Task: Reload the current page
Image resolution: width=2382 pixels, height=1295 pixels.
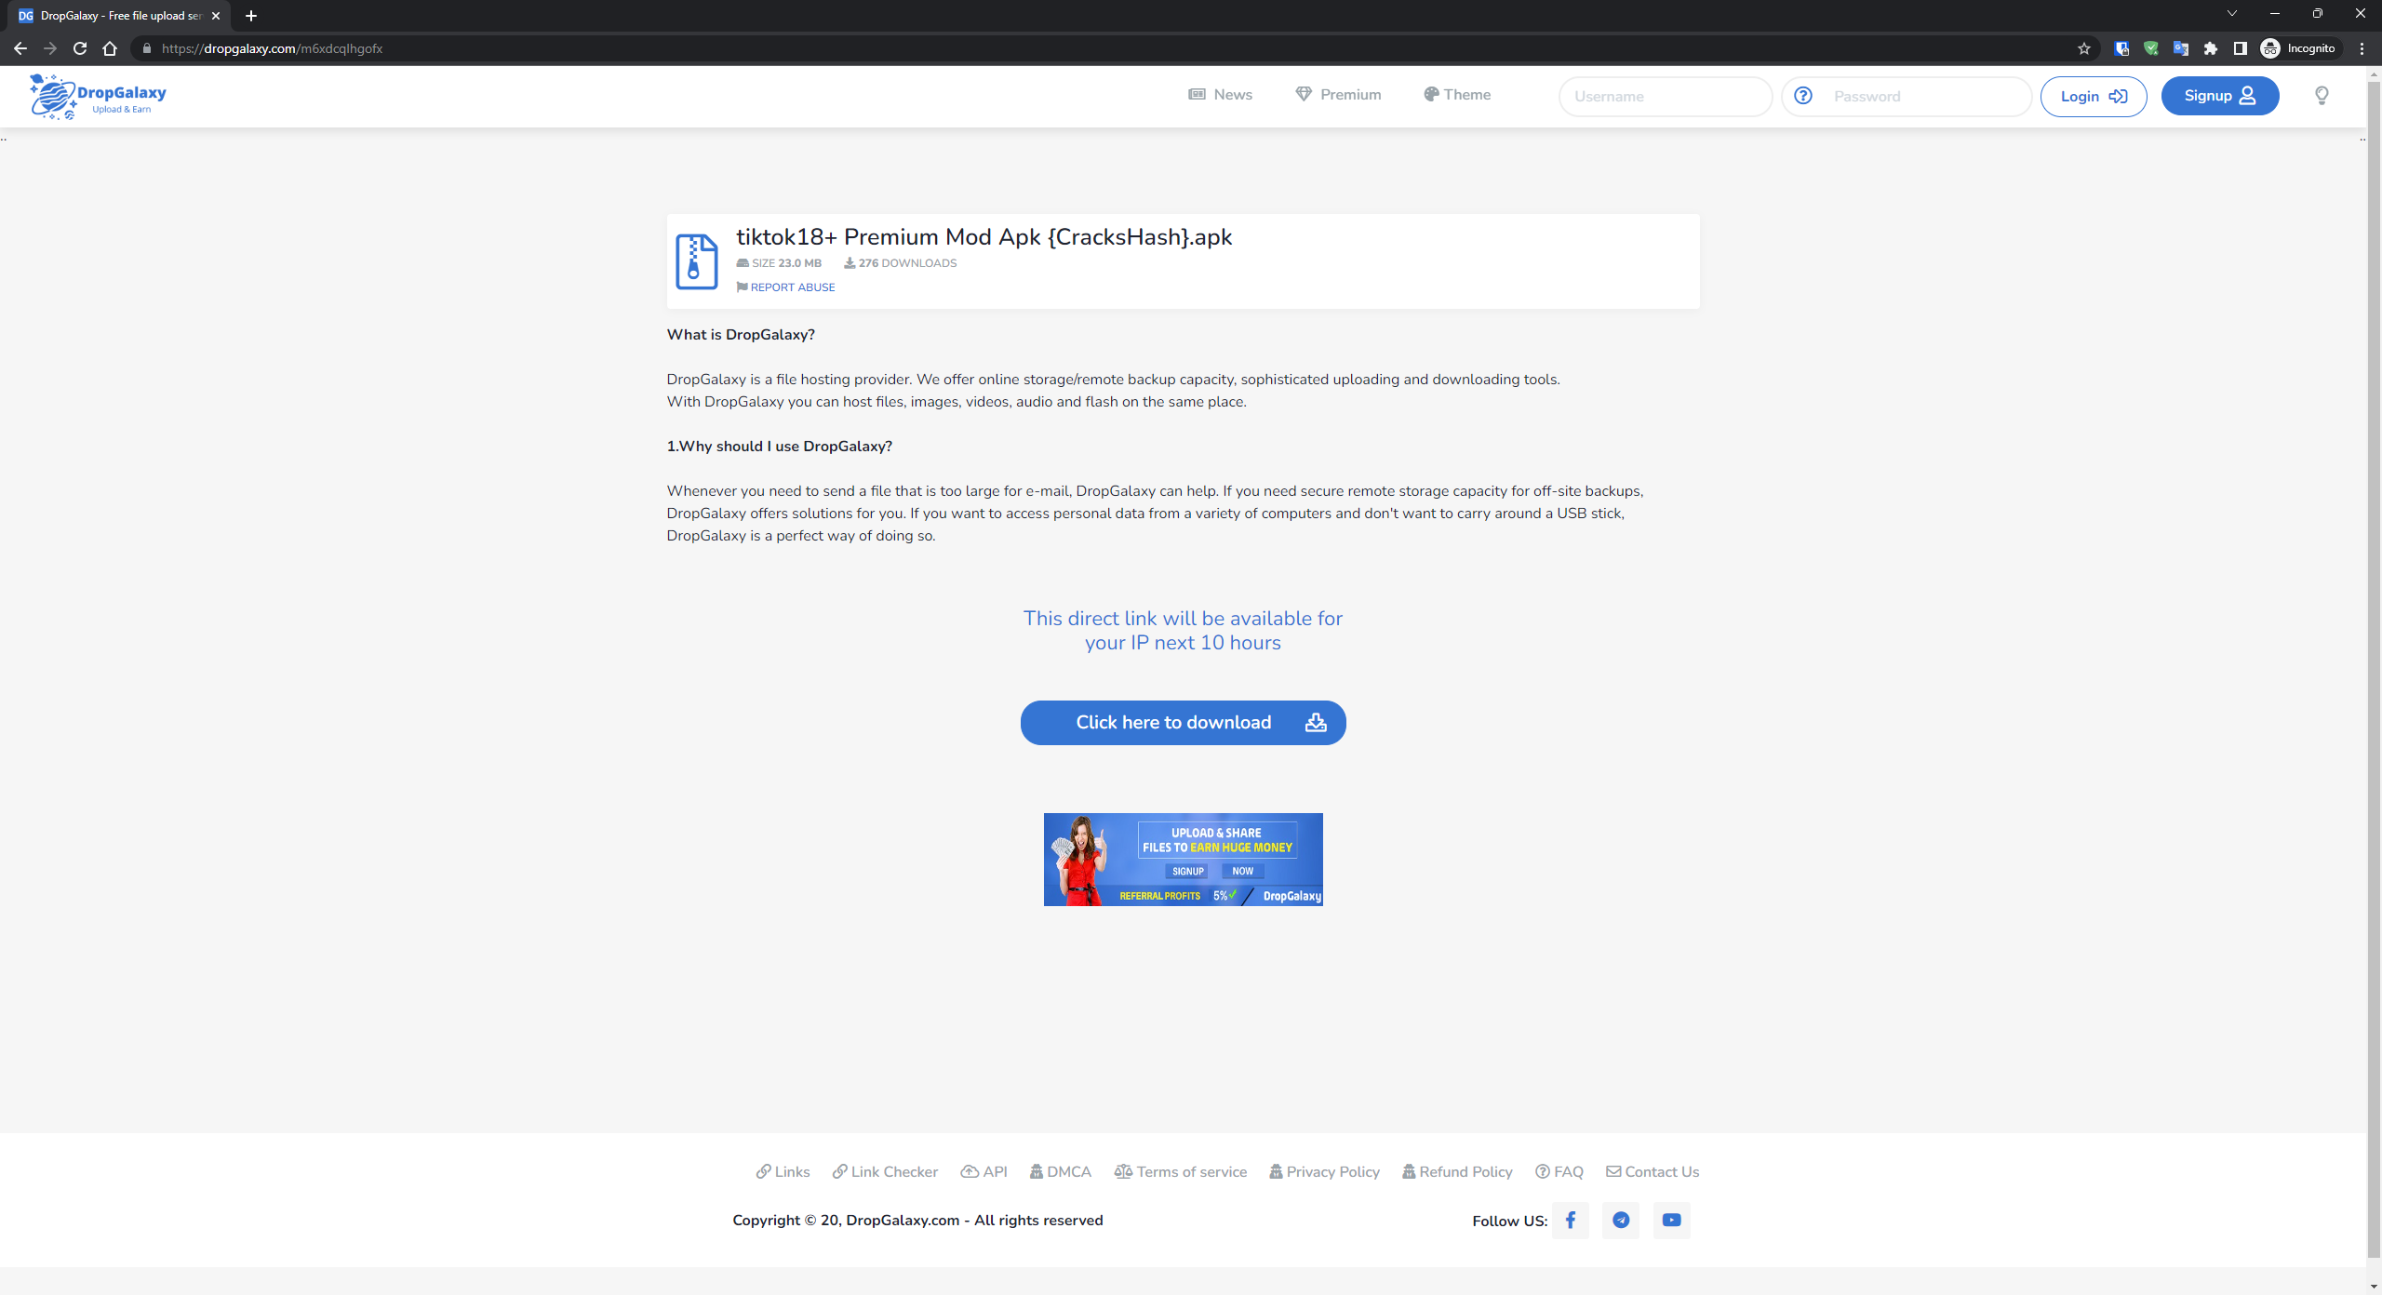Action: (x=79, y=48)
